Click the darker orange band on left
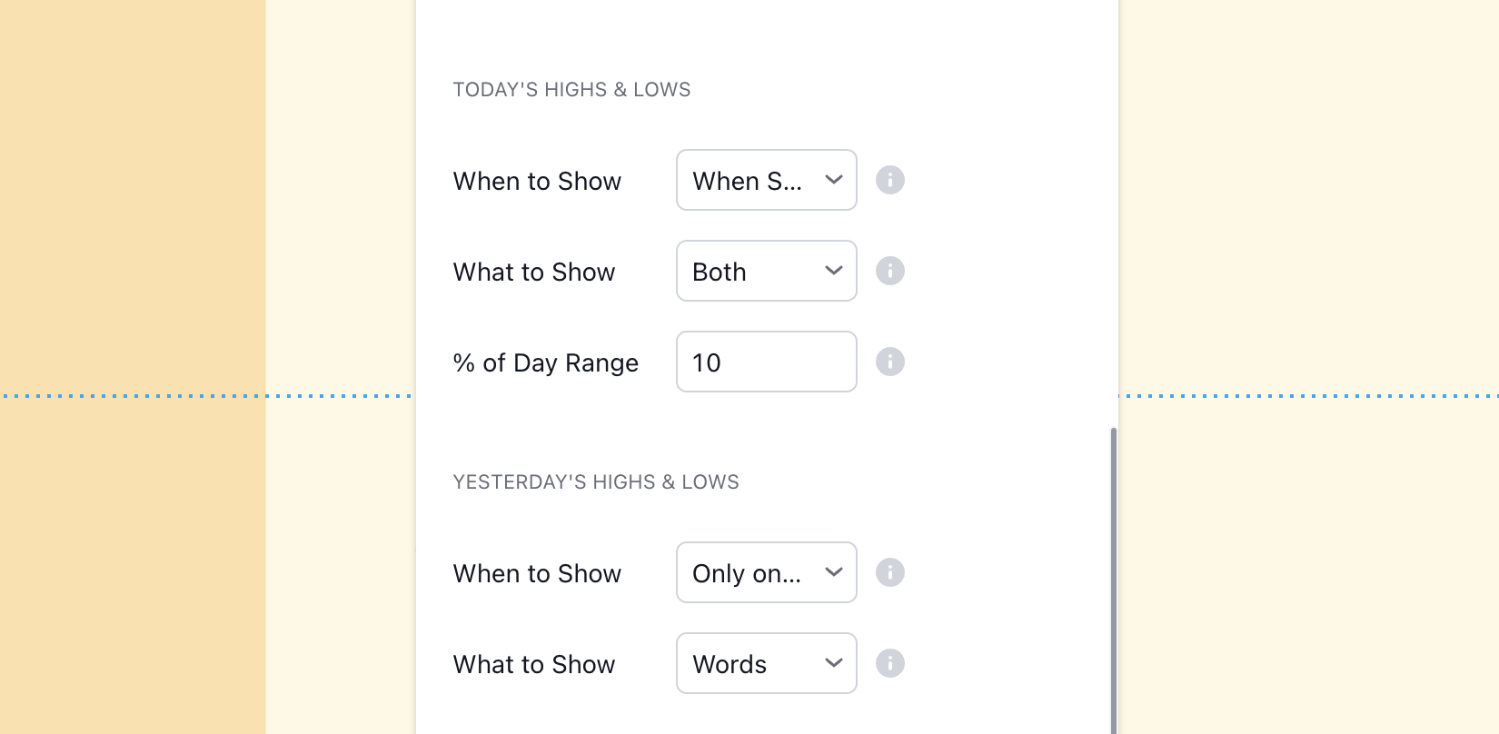Viewport: 1499px width, 734px height. point(133,227)
